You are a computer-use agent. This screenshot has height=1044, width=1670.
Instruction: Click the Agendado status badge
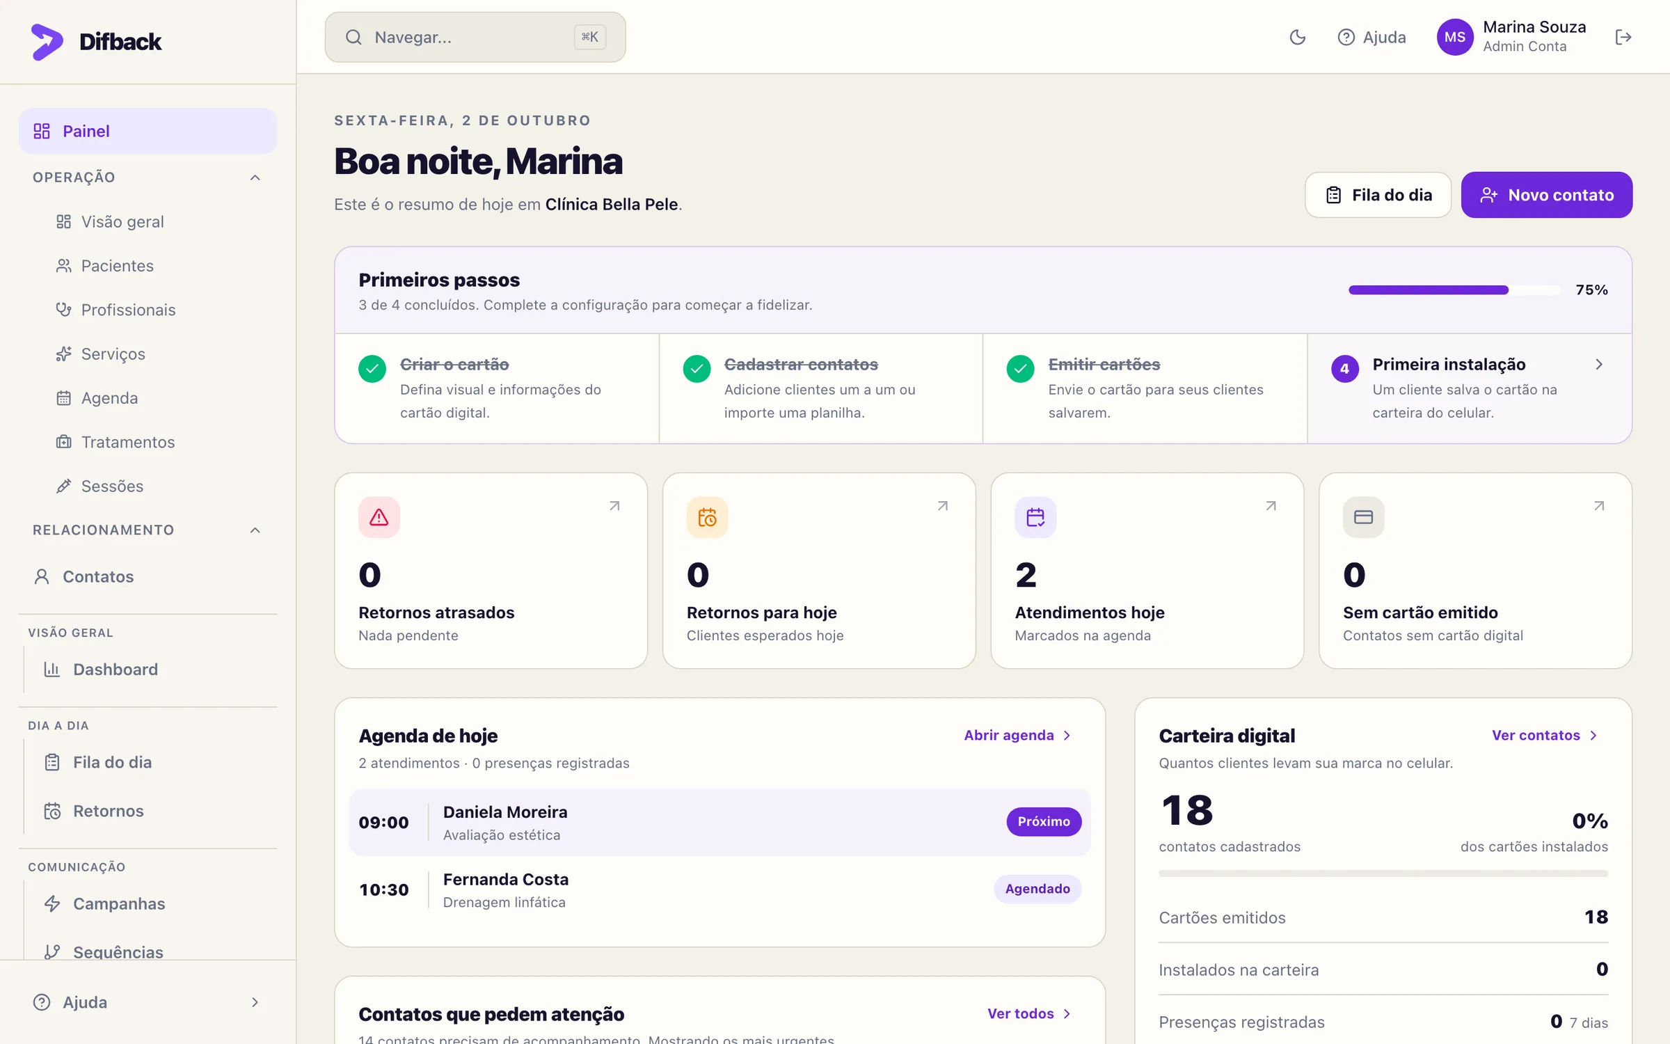pos(1037,889)
